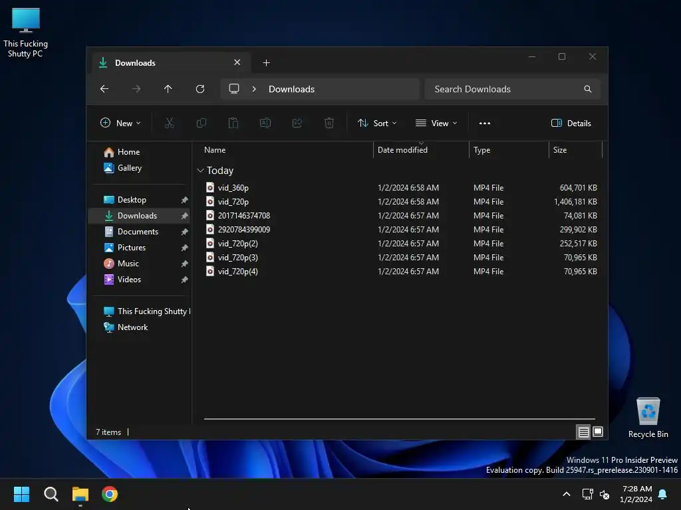Sort by the Type column header
Screen dimensions: 681x510
pos(509,150)
